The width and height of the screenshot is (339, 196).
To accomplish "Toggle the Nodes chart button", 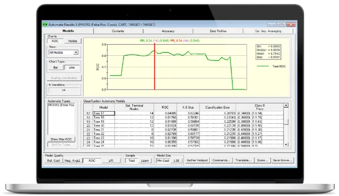I will coord(73,41).
